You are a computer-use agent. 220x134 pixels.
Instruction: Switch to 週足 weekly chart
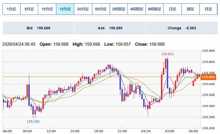(190, 9)
